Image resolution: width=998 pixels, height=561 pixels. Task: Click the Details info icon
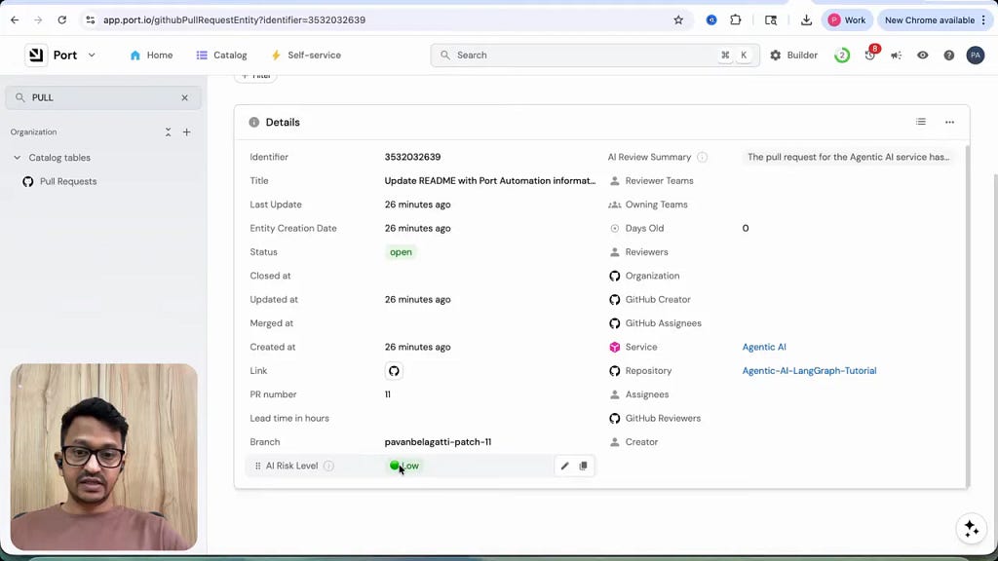[254, 122]
